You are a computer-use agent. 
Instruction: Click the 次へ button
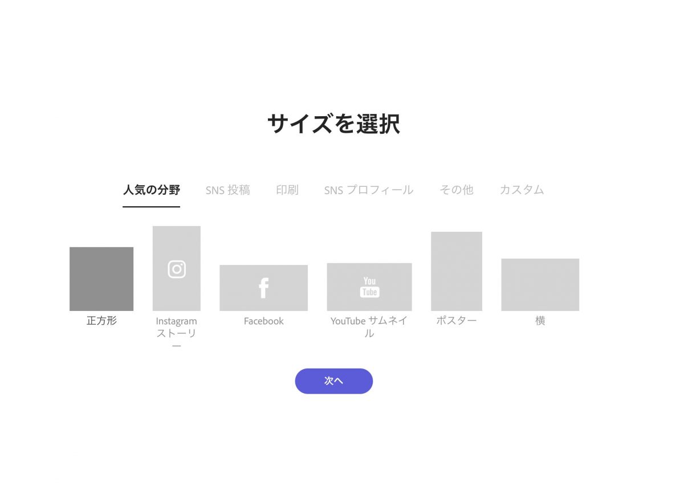pyautogui.click(x=334, y=381)
